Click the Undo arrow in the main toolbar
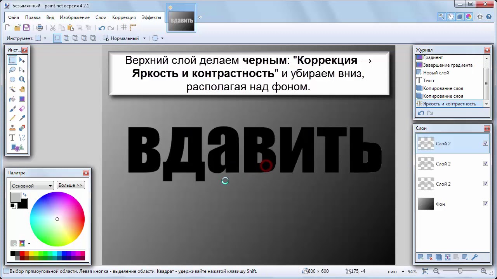This screenshot has width=497, height=279. point(102,28)
